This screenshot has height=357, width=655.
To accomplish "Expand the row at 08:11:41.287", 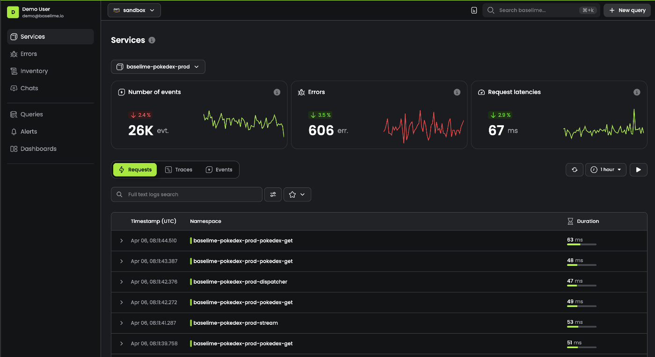I will [x=122, y=323].
